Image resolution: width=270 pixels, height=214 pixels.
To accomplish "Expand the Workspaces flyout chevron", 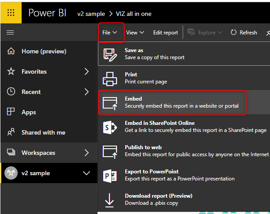I will 86,153.
